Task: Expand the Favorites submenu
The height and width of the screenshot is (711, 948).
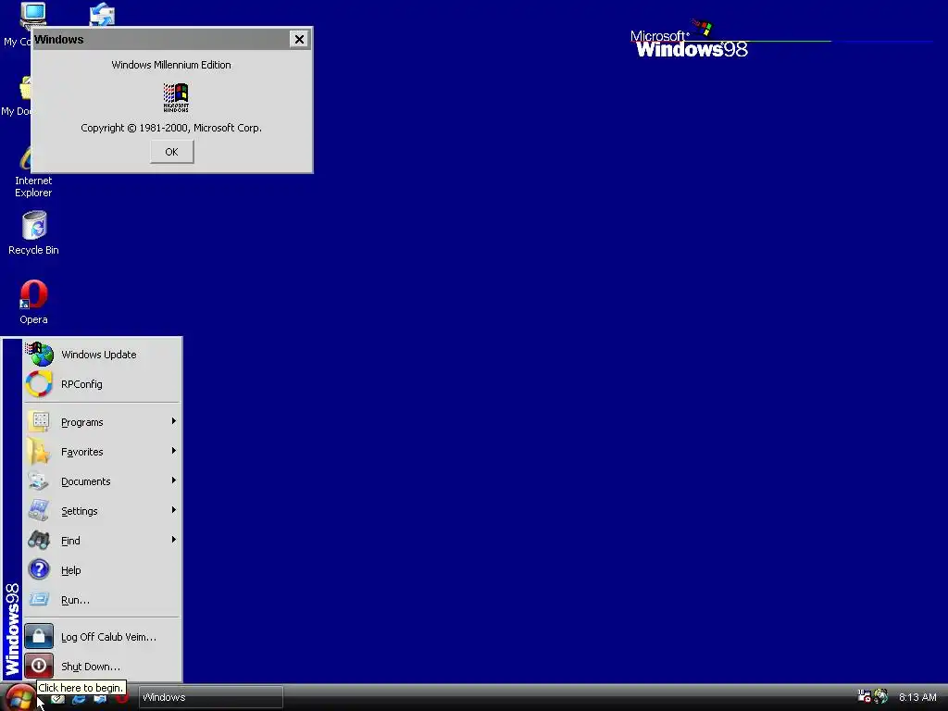Action: (x=103, y=451)
